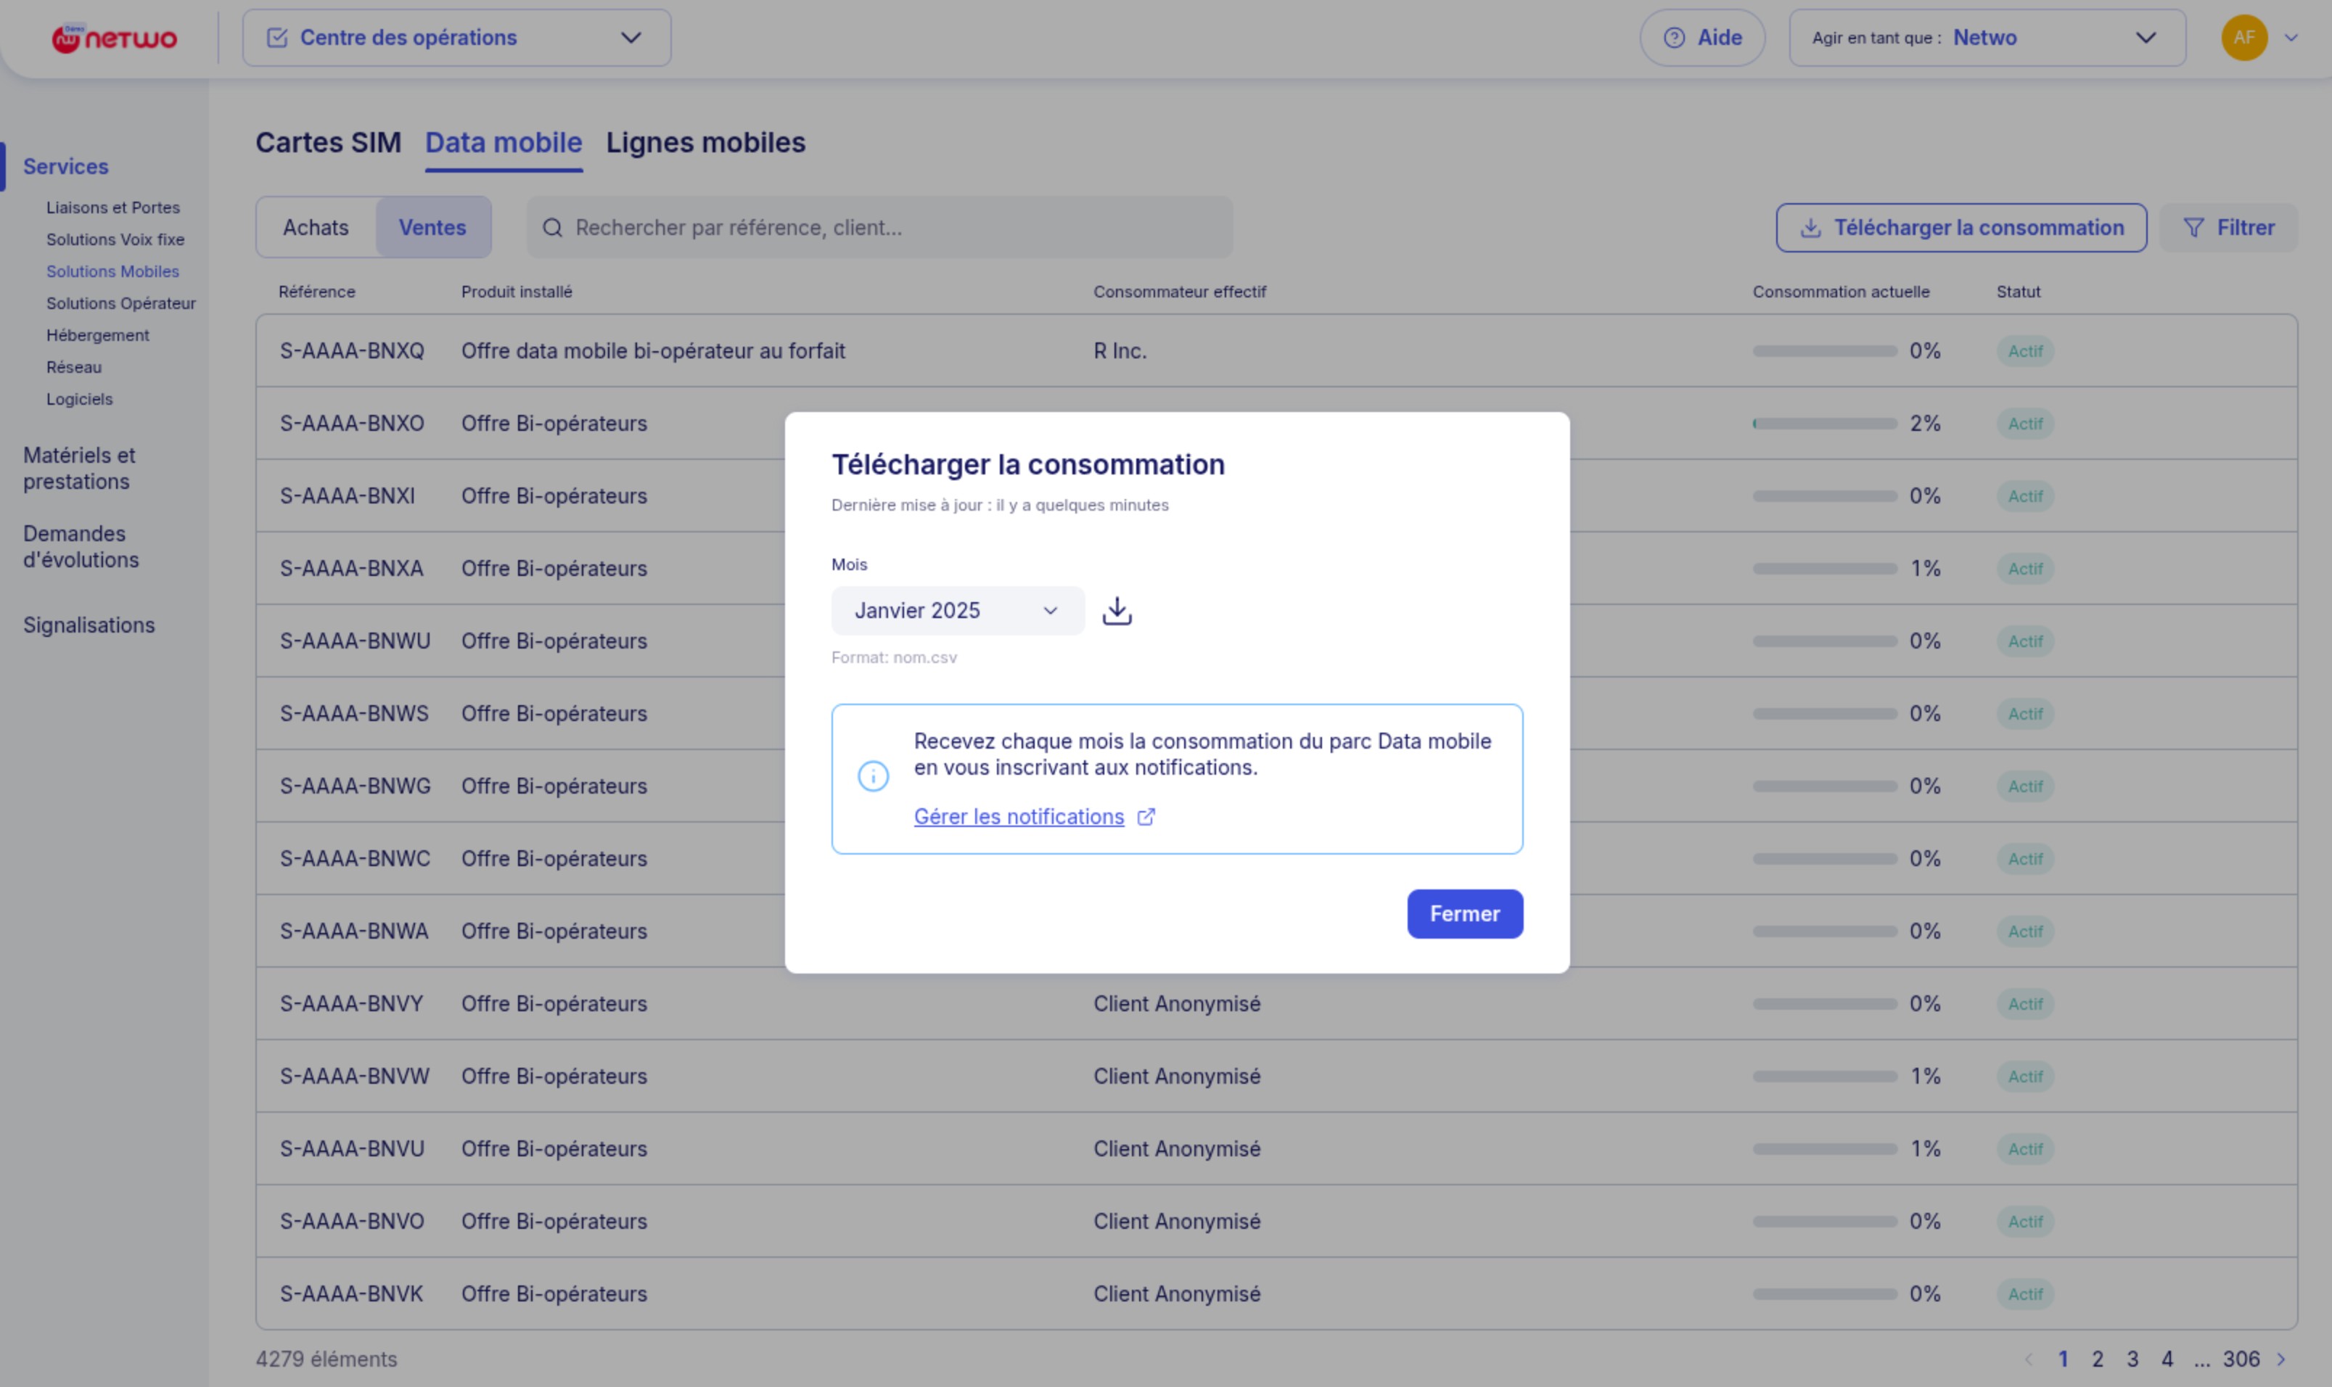
Task: Open the Gérer les notifications link
Action: (x=1019, y=817)
